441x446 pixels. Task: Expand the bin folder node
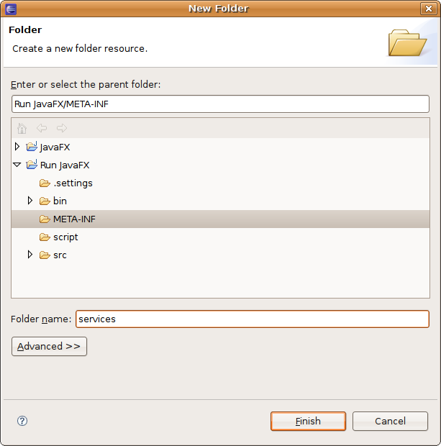(x=30, y=201)
